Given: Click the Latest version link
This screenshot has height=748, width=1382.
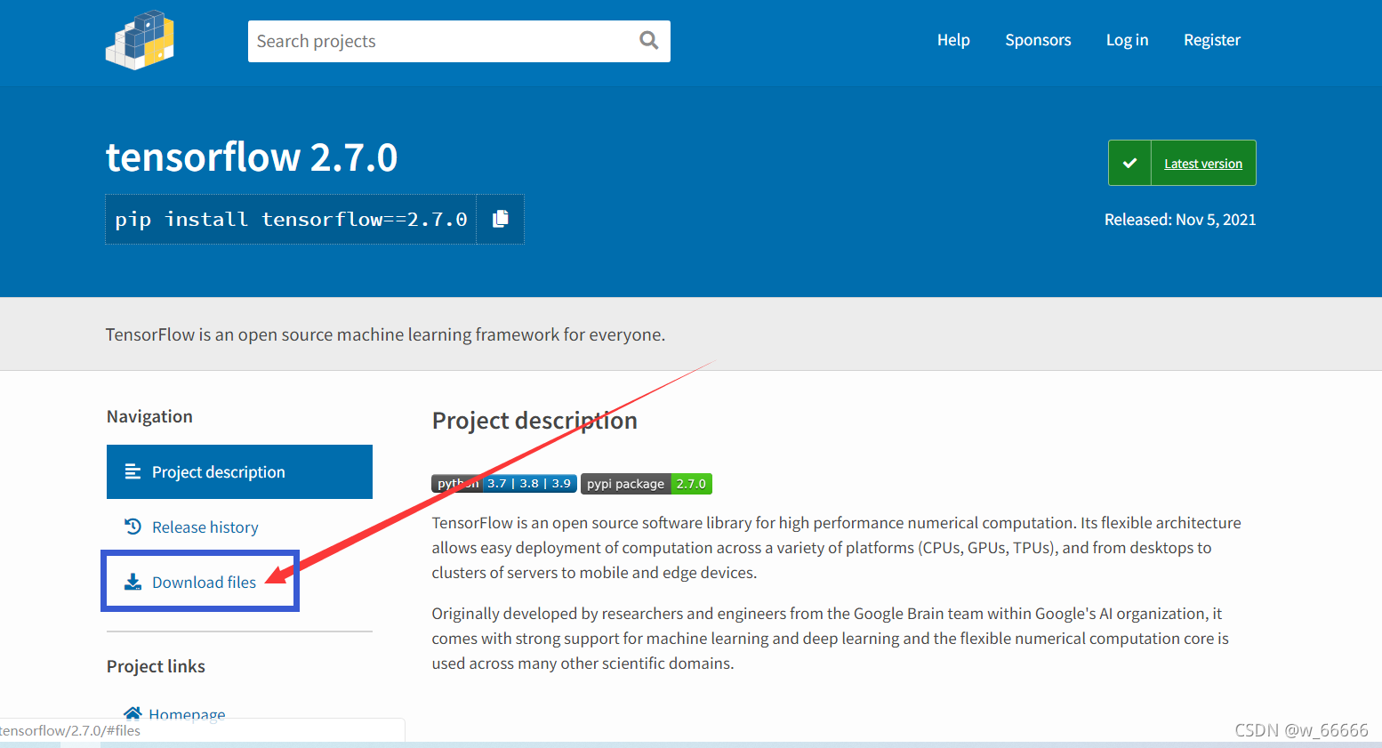Looking at the screenshot, I should (1202, 164).
